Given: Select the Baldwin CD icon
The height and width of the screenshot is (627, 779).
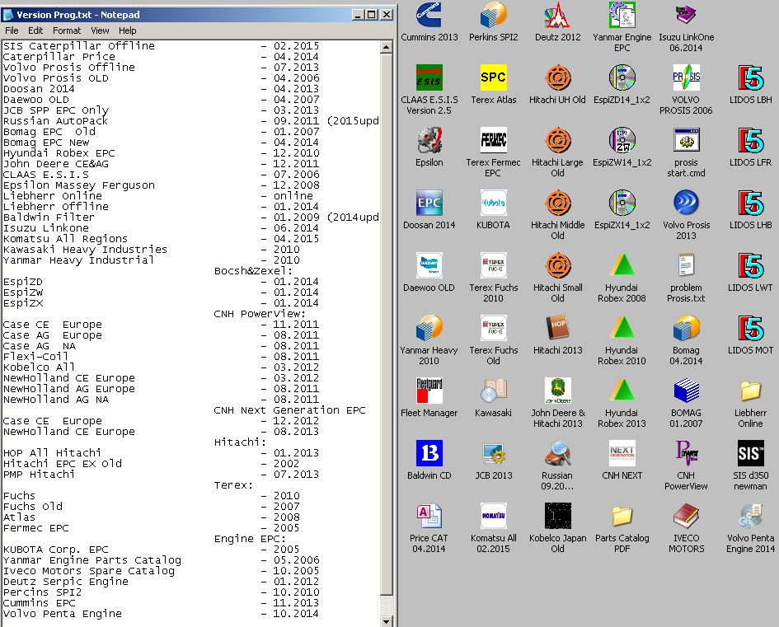Looking at the screenshot, I should (x=429, y=454).
